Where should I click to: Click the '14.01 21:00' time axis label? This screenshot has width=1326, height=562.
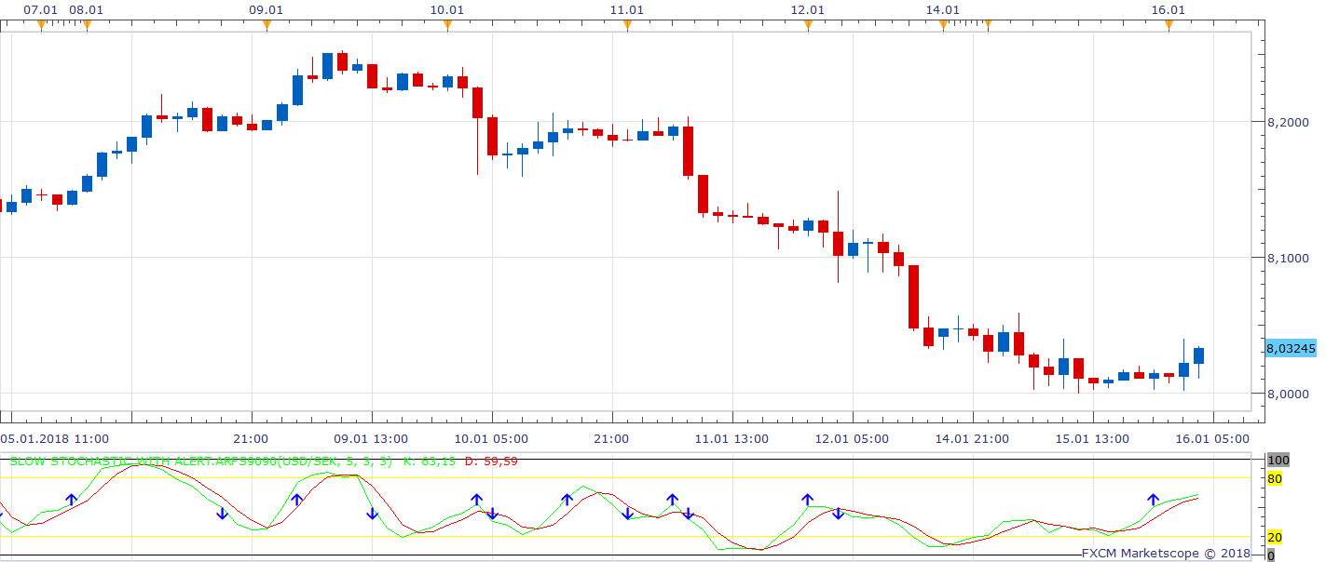click(x=973, y=438)
